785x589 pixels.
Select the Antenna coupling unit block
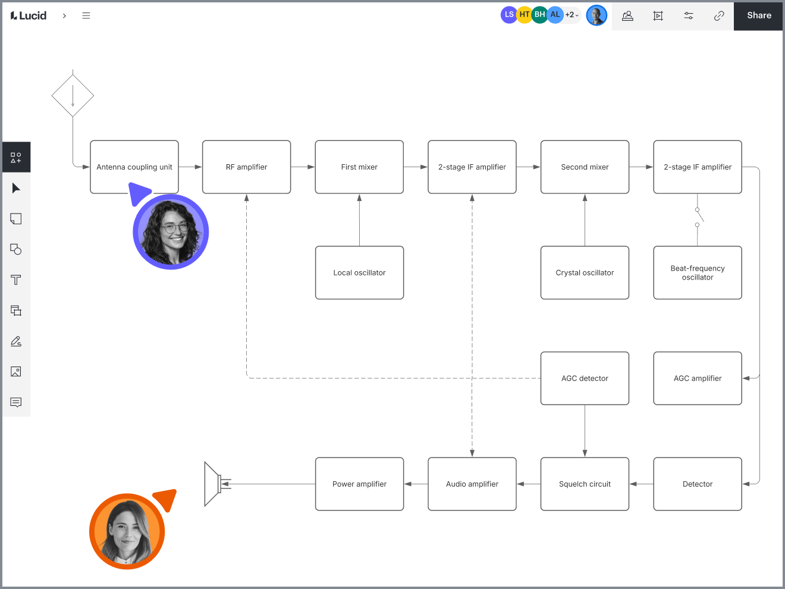pyautogui.click(x=134, y=167)
